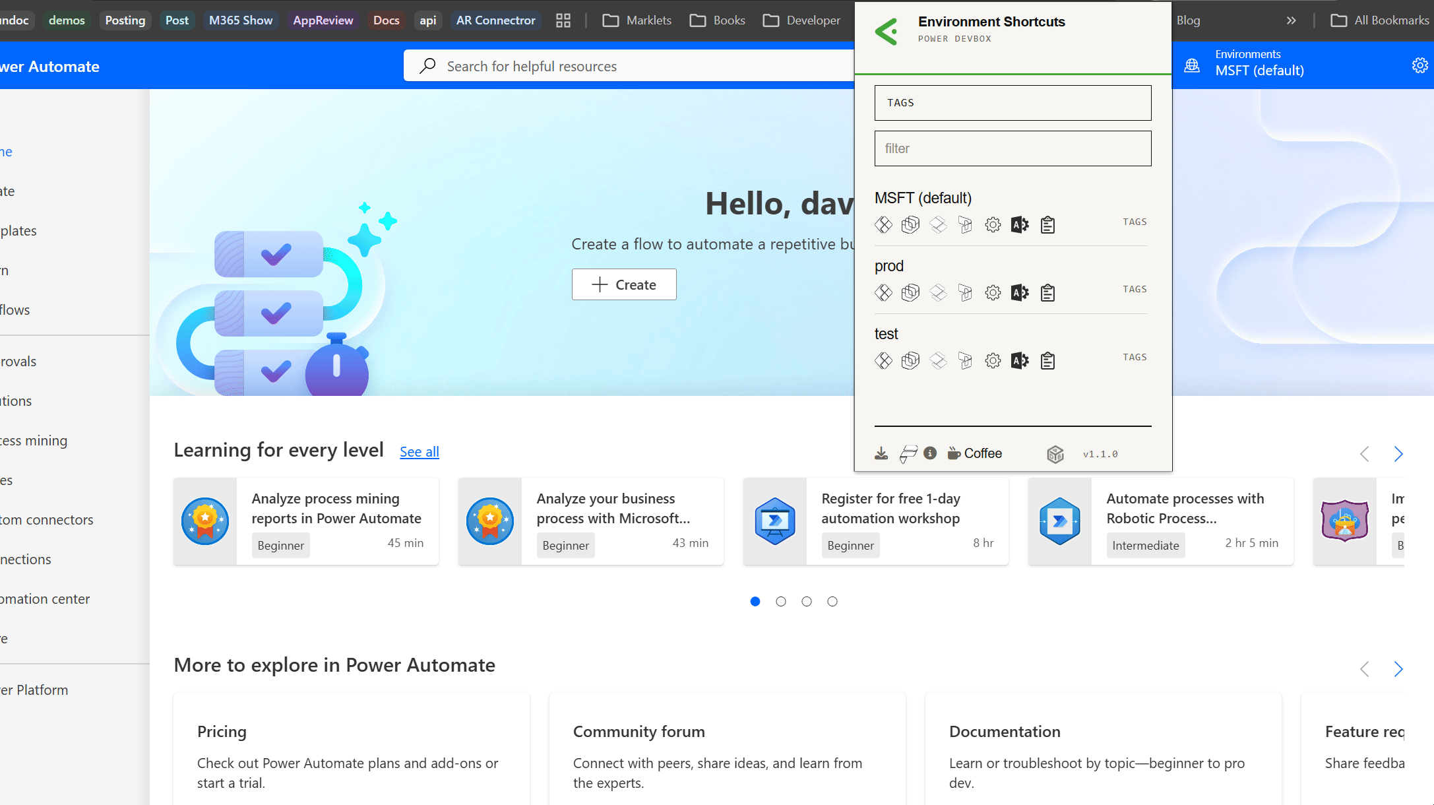Expand more bookmarks chevron
The height and width of the screenshot is (805, 1434).
click(x=1291, y=20)
